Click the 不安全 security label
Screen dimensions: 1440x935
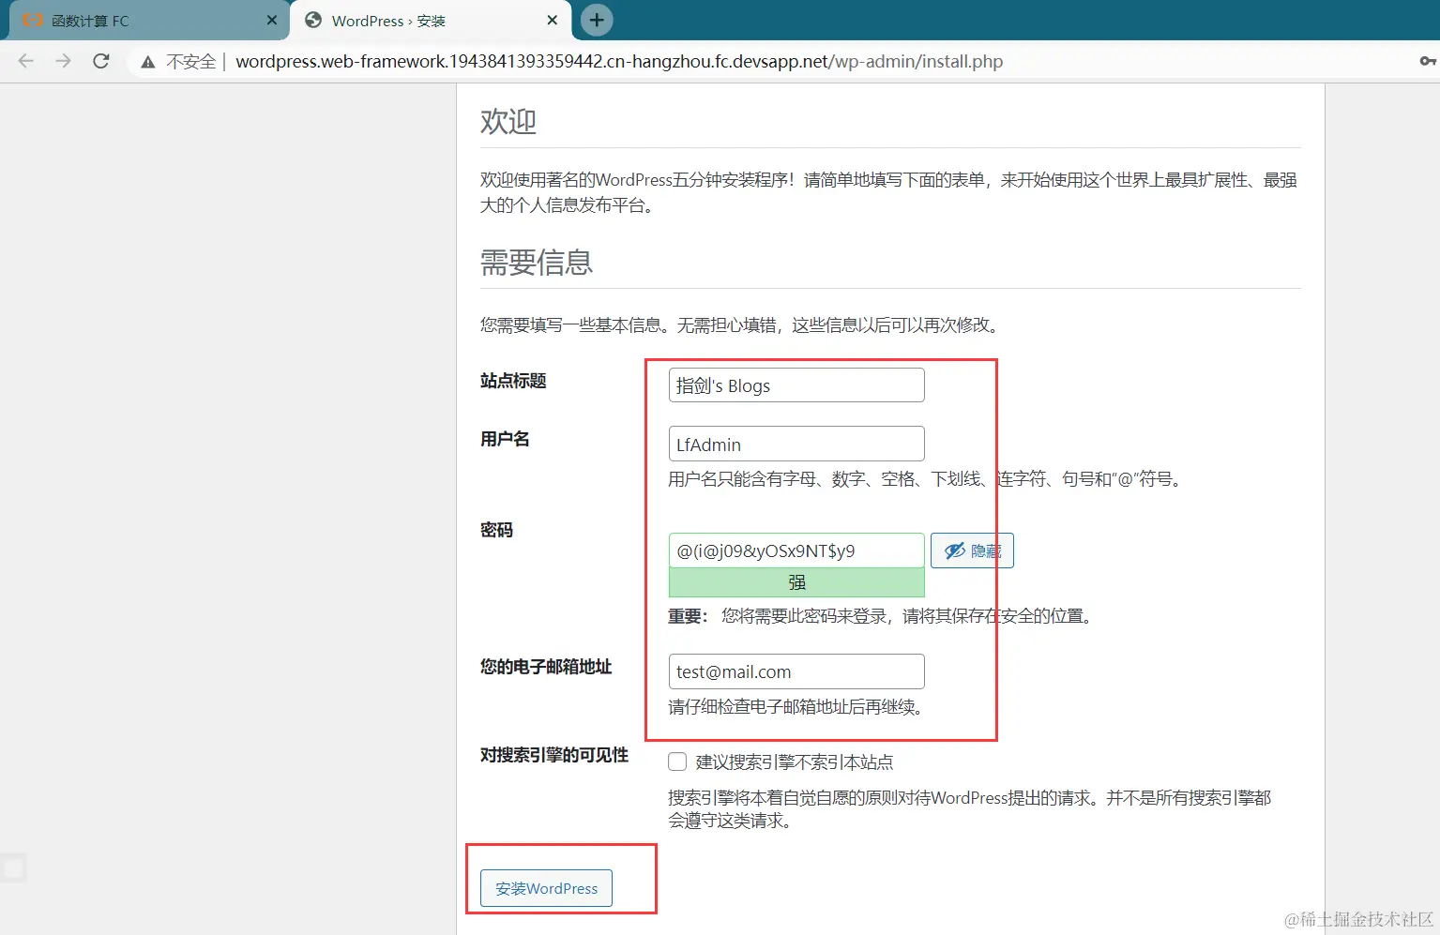click(x=190, y=61)
